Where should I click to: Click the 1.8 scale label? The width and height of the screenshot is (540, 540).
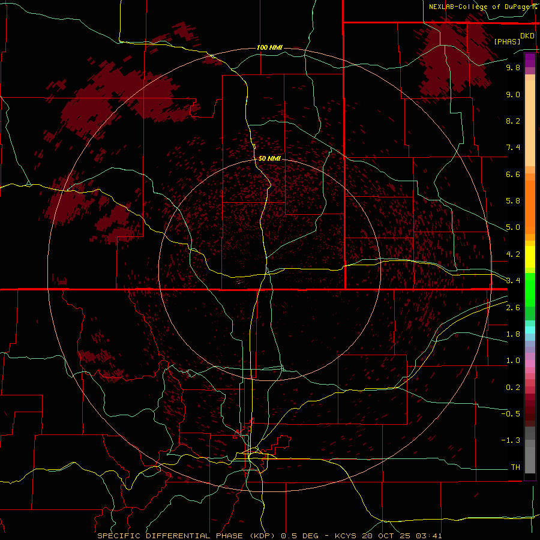click(513, 334)
